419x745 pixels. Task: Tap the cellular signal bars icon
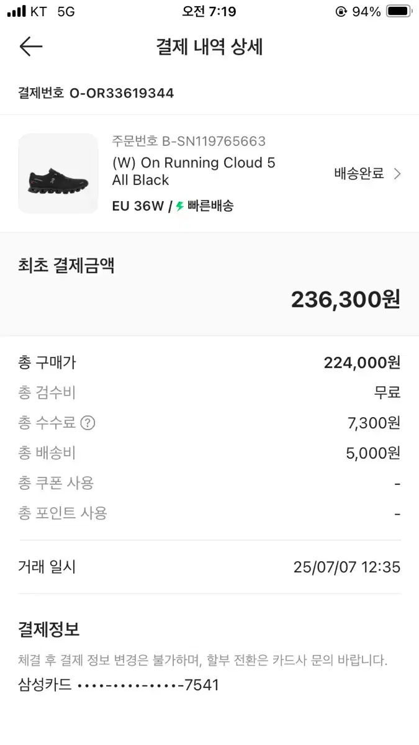pos(17,12)
